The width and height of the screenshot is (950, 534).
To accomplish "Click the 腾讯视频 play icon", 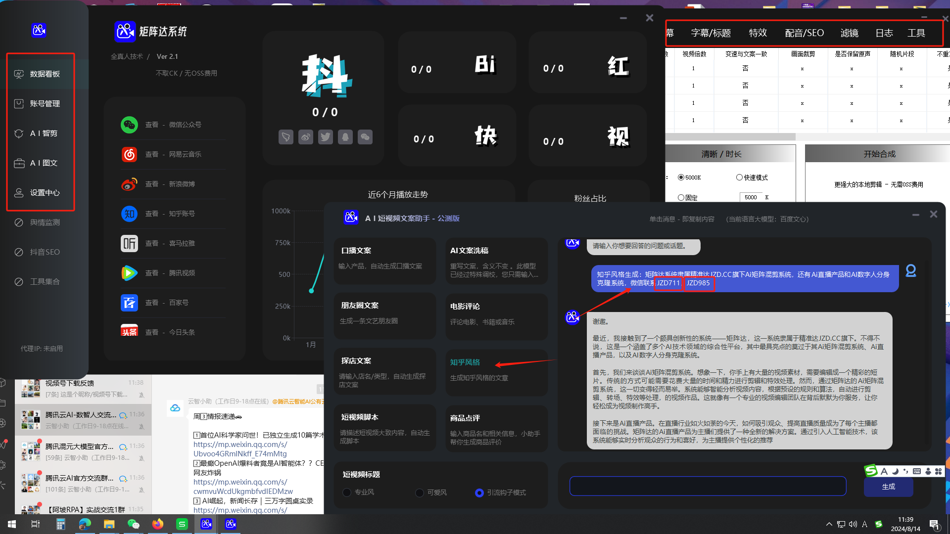I will point(129,273).
